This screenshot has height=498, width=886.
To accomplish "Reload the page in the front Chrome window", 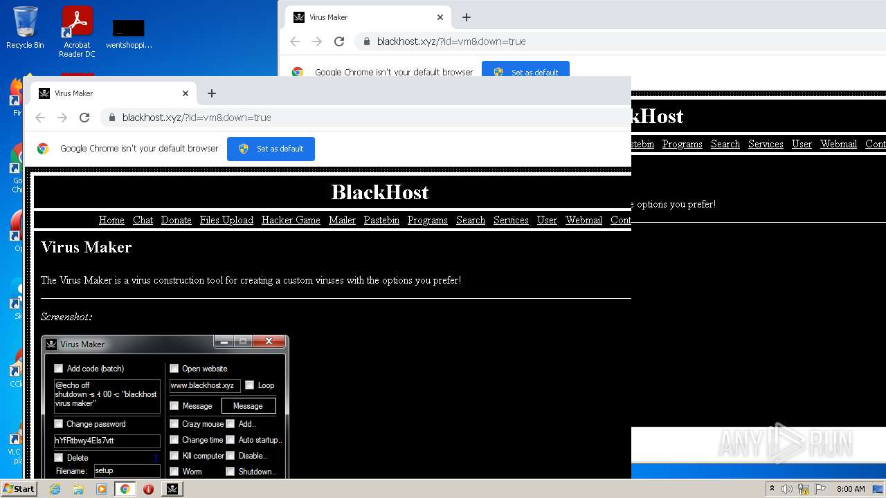I will tap(84, 118).
